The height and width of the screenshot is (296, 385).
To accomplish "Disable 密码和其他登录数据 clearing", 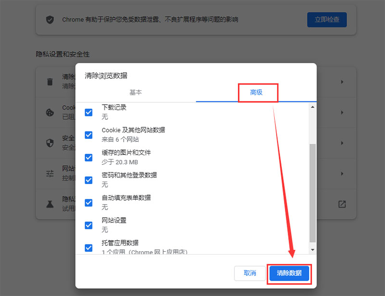I will (x=88, y=180).
